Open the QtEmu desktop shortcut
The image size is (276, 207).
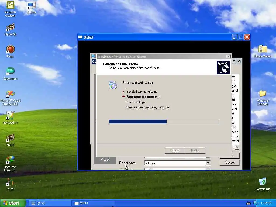point(31,8)
